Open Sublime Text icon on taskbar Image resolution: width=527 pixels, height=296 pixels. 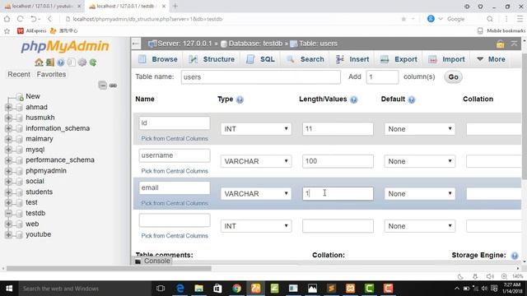pyautogui.click(x=331, y=289)
